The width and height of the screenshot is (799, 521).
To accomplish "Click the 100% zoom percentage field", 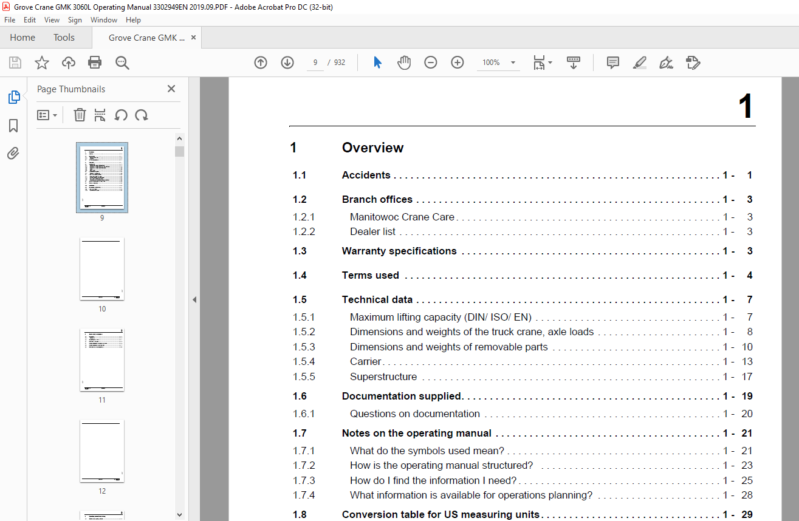I will [x=491, y=63].
